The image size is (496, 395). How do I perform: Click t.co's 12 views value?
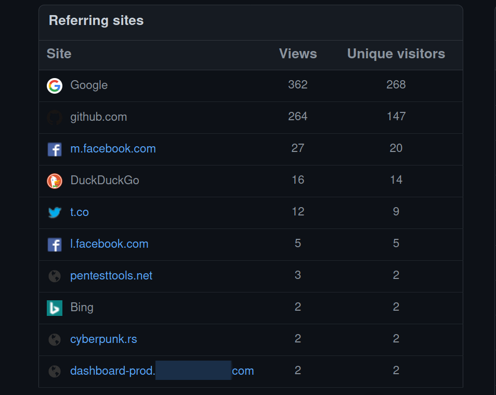[298, 211]
